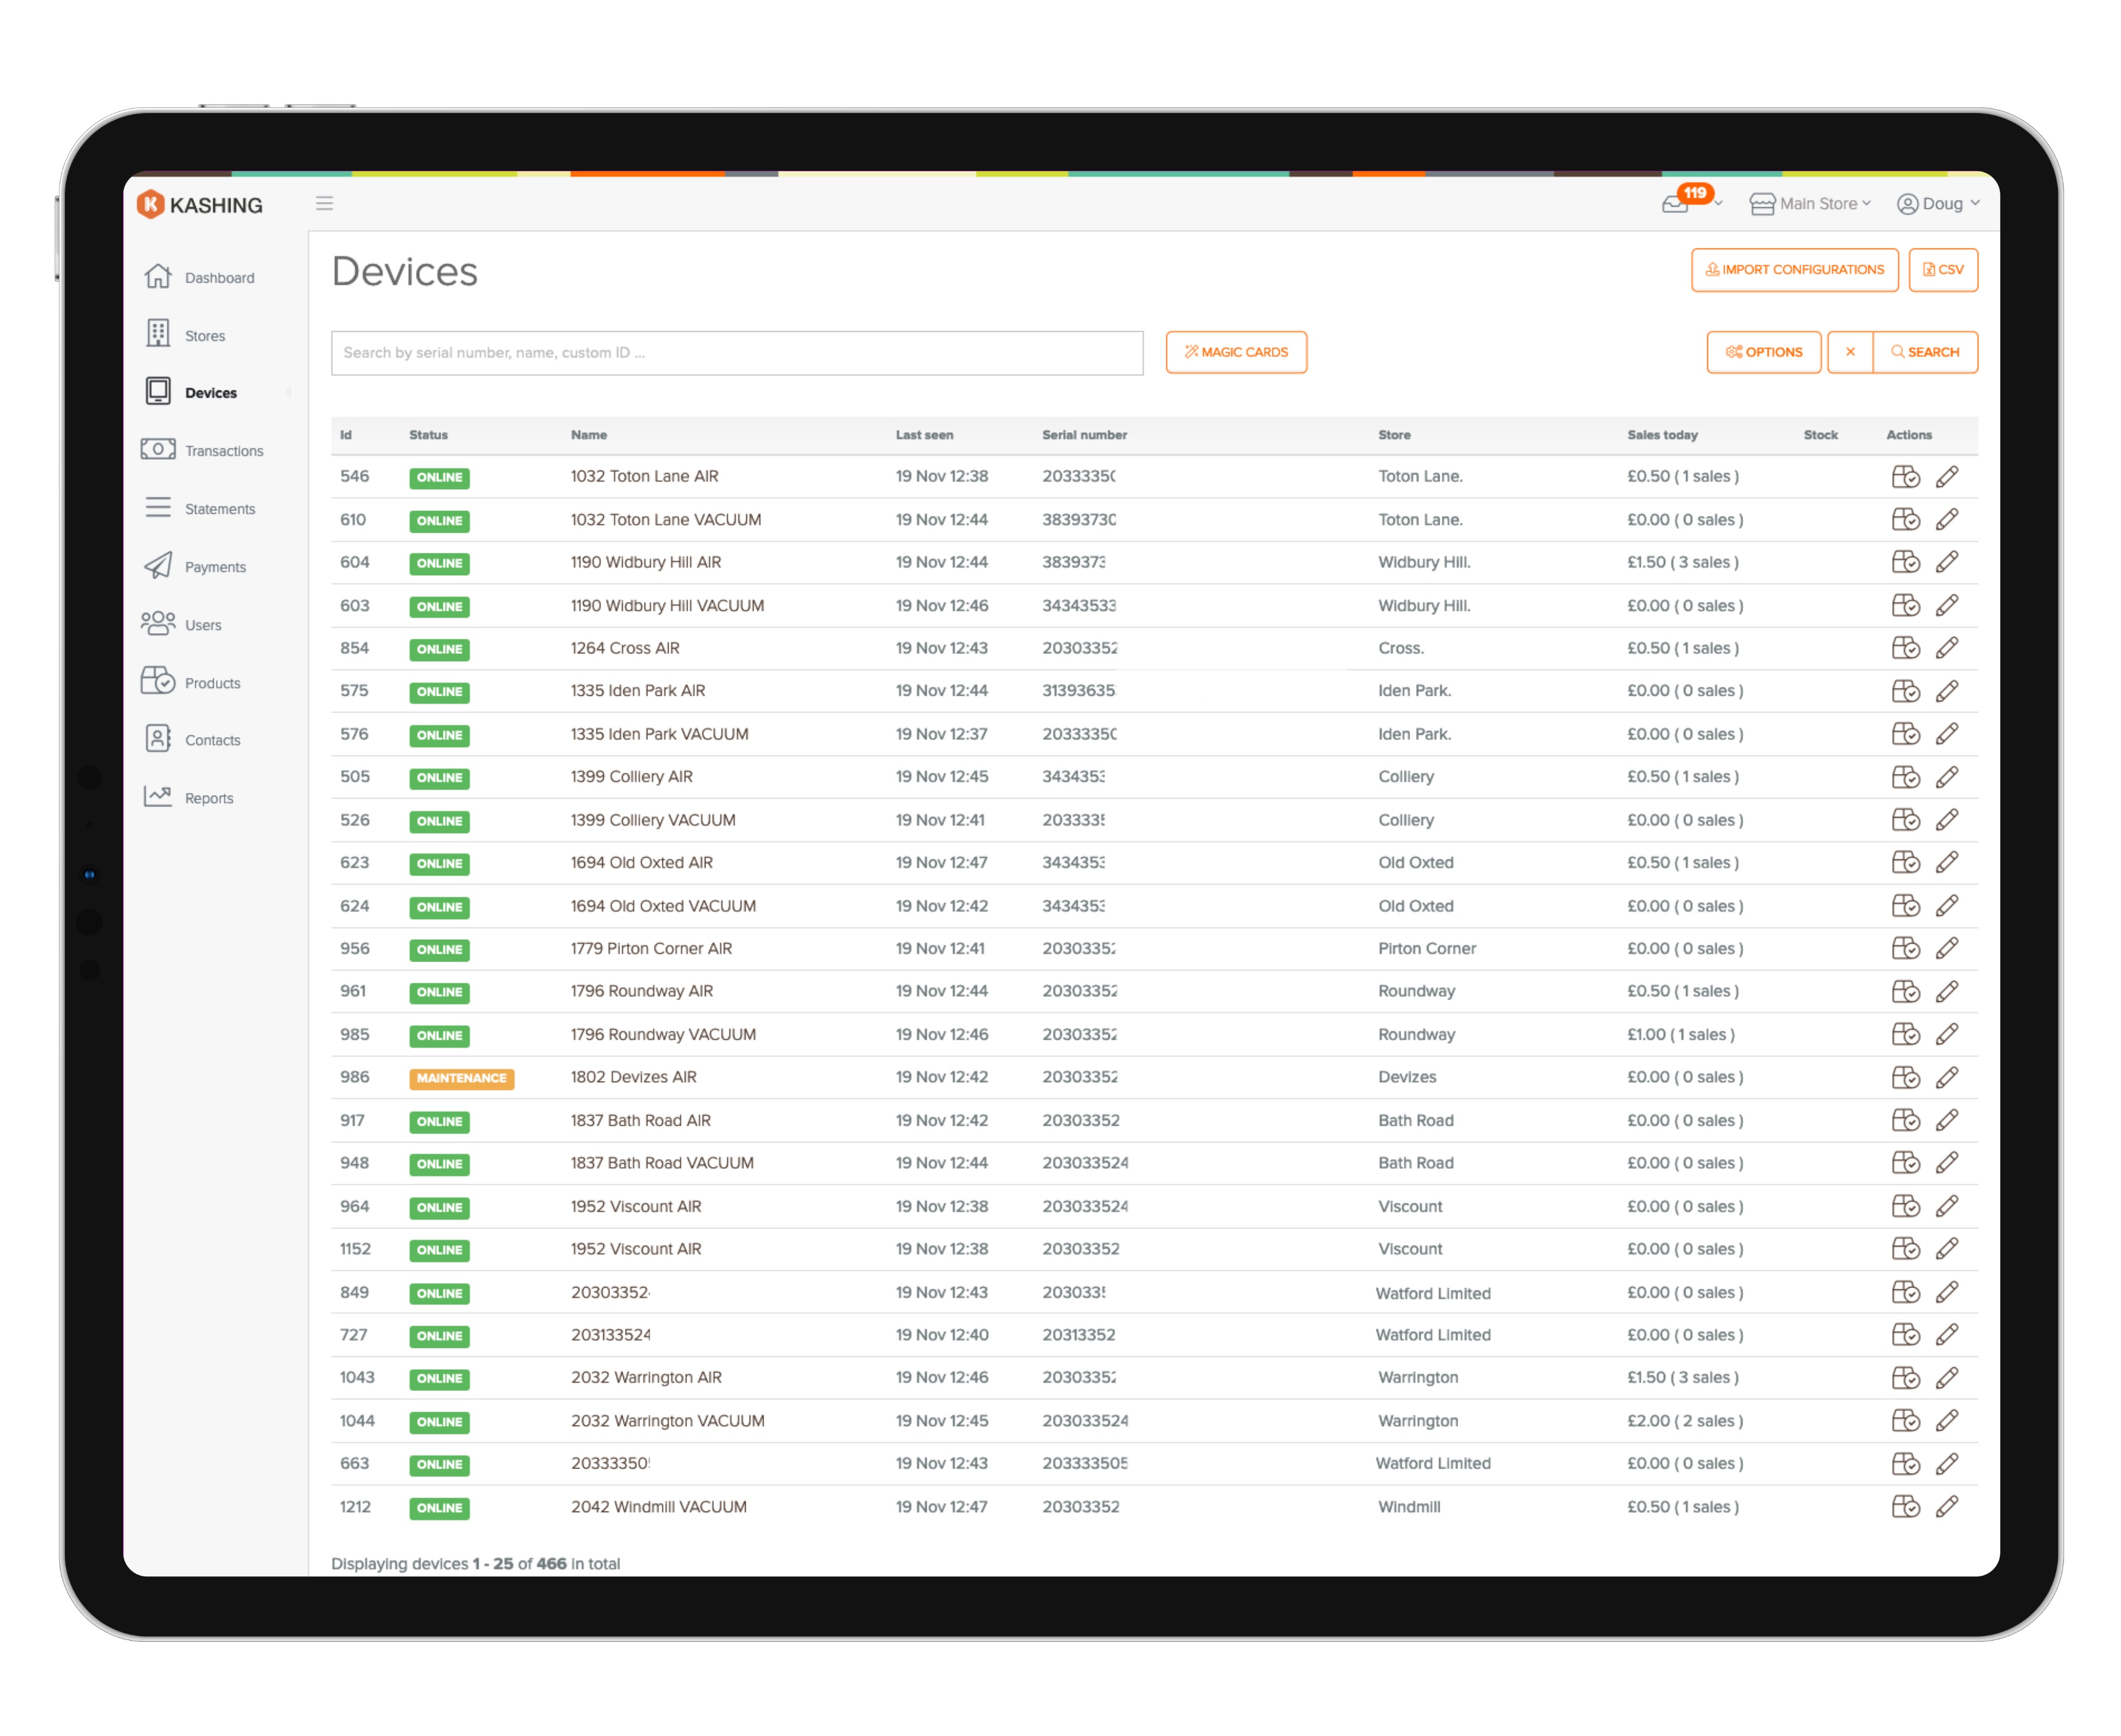The width and height of the screenshot is (2121, 1736).
Task: Open the Main Store dropdown
Action: (1810, 204)
